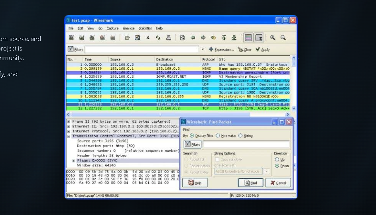The width and height of the screenshot is (376, 215).
Task: Cancel the Find Packet dialog
Action: 278,183
